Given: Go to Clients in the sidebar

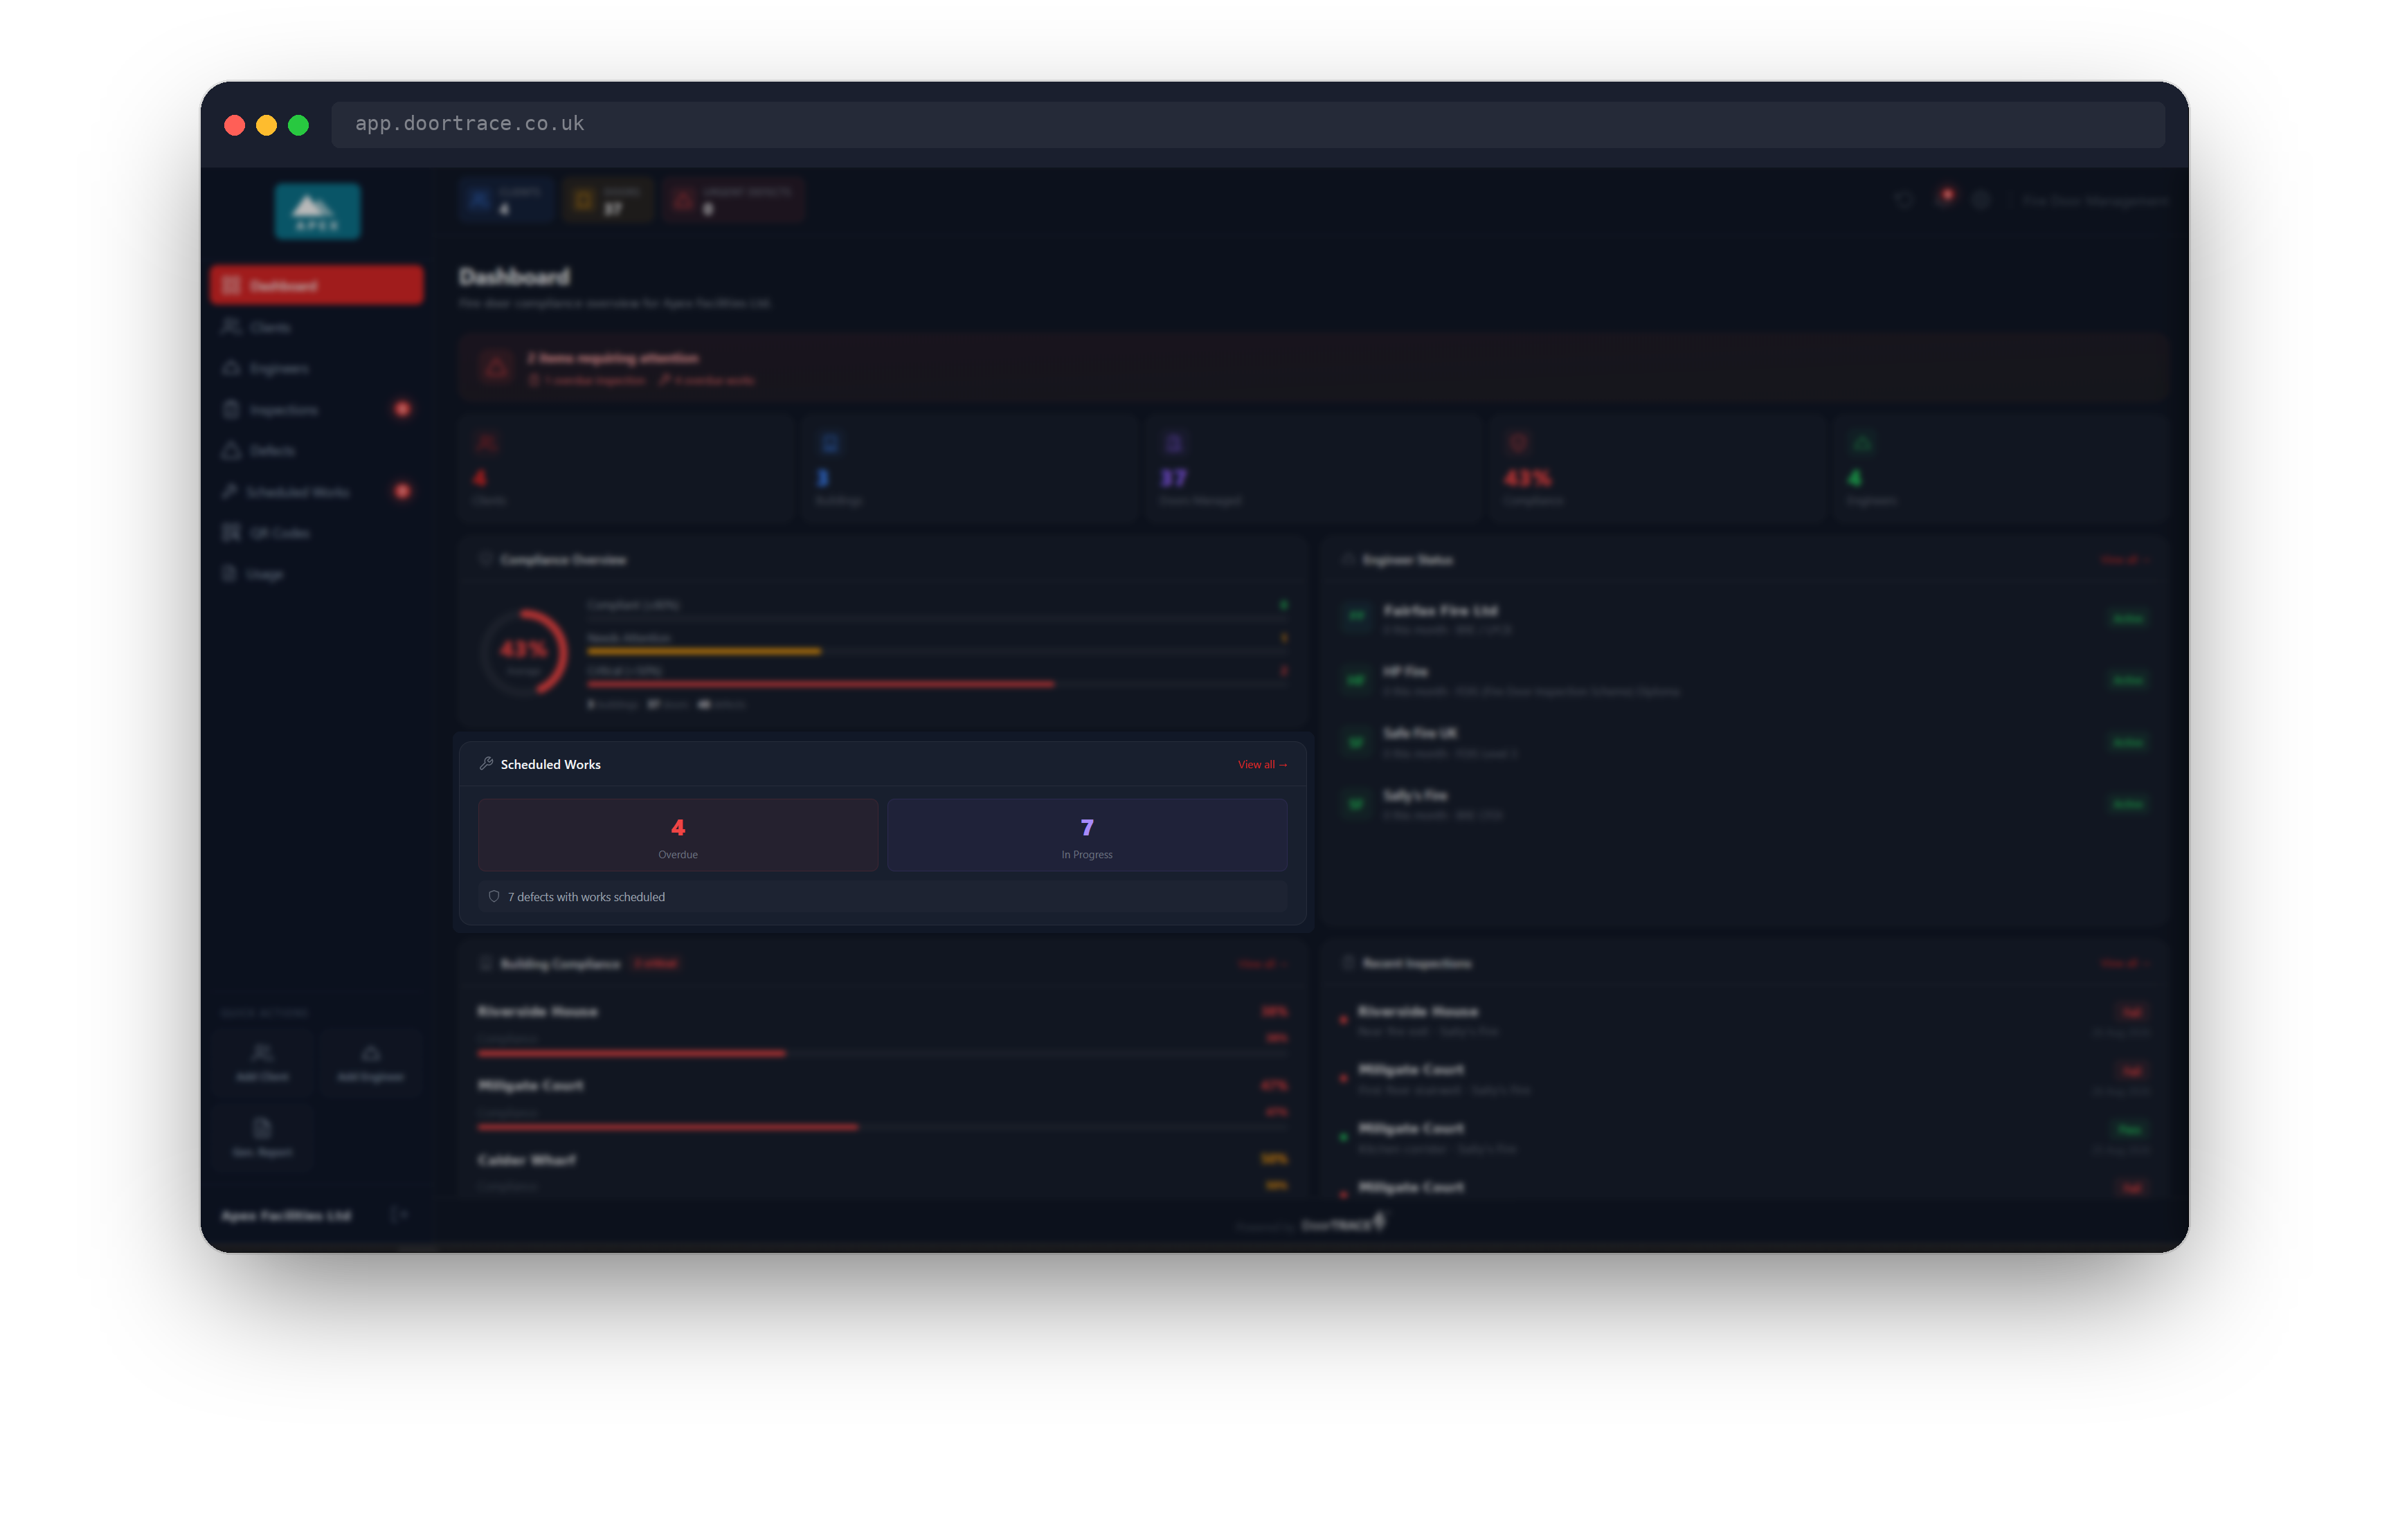Looking at the screenshot, I should point(317,327).
